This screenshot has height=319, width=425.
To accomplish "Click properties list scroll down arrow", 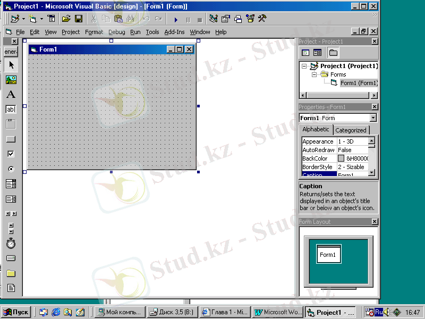I will 371,172.
